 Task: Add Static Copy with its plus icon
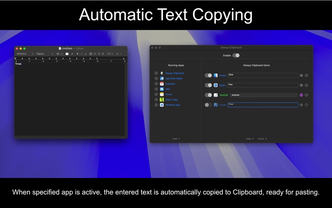156,99
